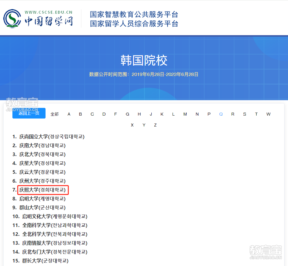
Task: Click the 韩国院校 page heading
Action: point(144,60)
